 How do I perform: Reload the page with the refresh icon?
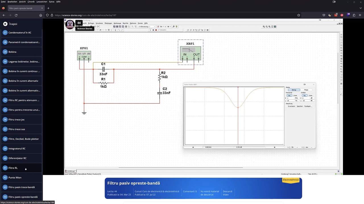pos(16,15)
